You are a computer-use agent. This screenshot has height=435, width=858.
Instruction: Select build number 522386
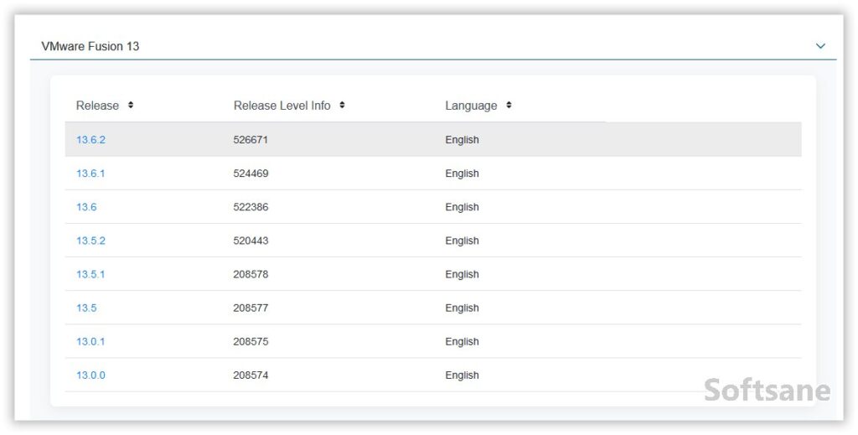coord(251,207)
